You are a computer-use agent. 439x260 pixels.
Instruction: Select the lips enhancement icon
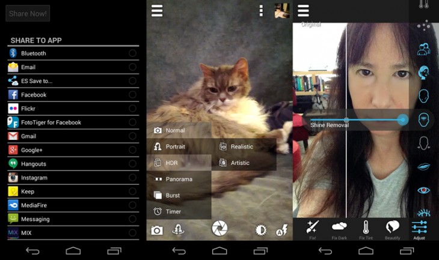pos(423,166)
